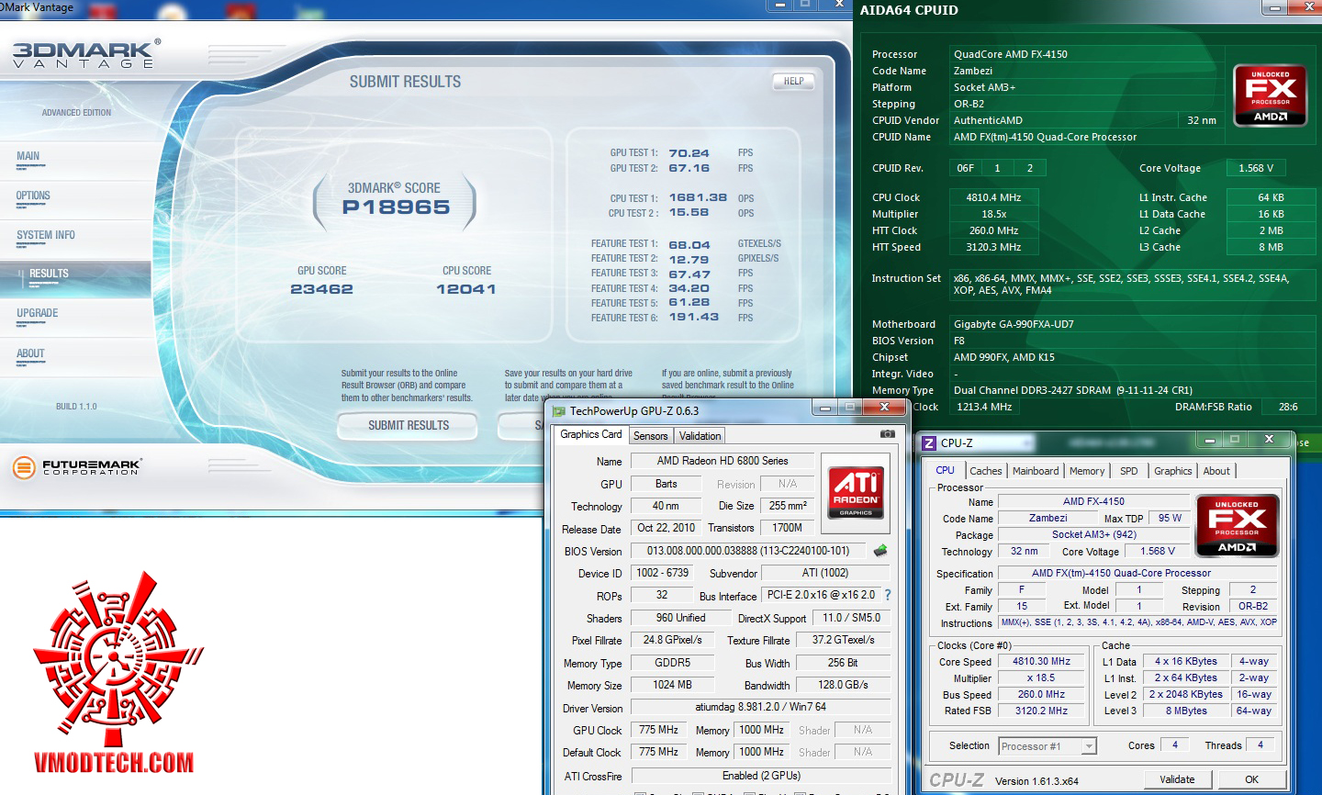This screenshot has height=795, width=1322.
Task: Switch to the Validation tab in GPU-Z
Action: click(x=700, y=436)
